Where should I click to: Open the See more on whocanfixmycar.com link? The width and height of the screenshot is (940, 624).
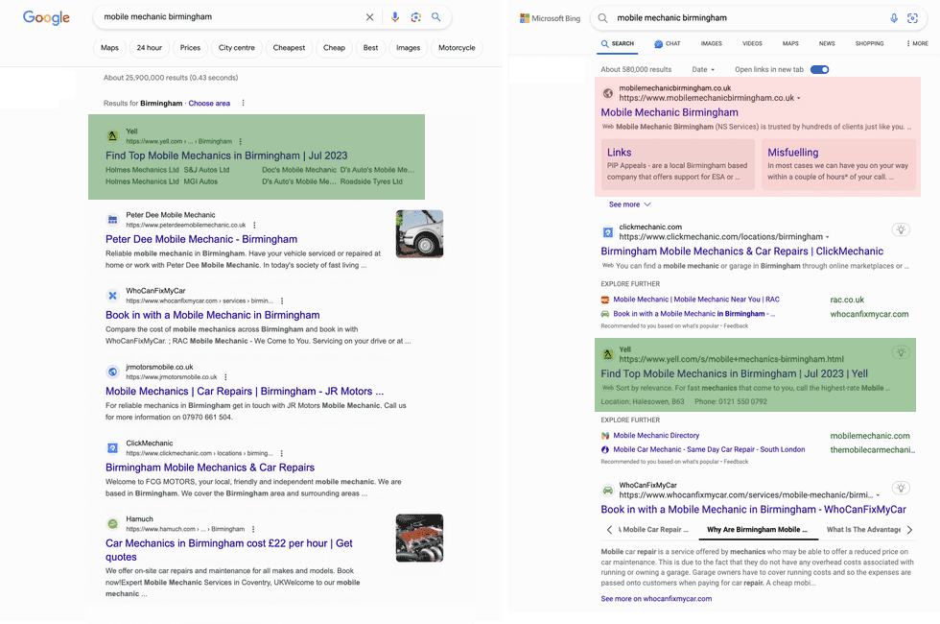[657, 598]
